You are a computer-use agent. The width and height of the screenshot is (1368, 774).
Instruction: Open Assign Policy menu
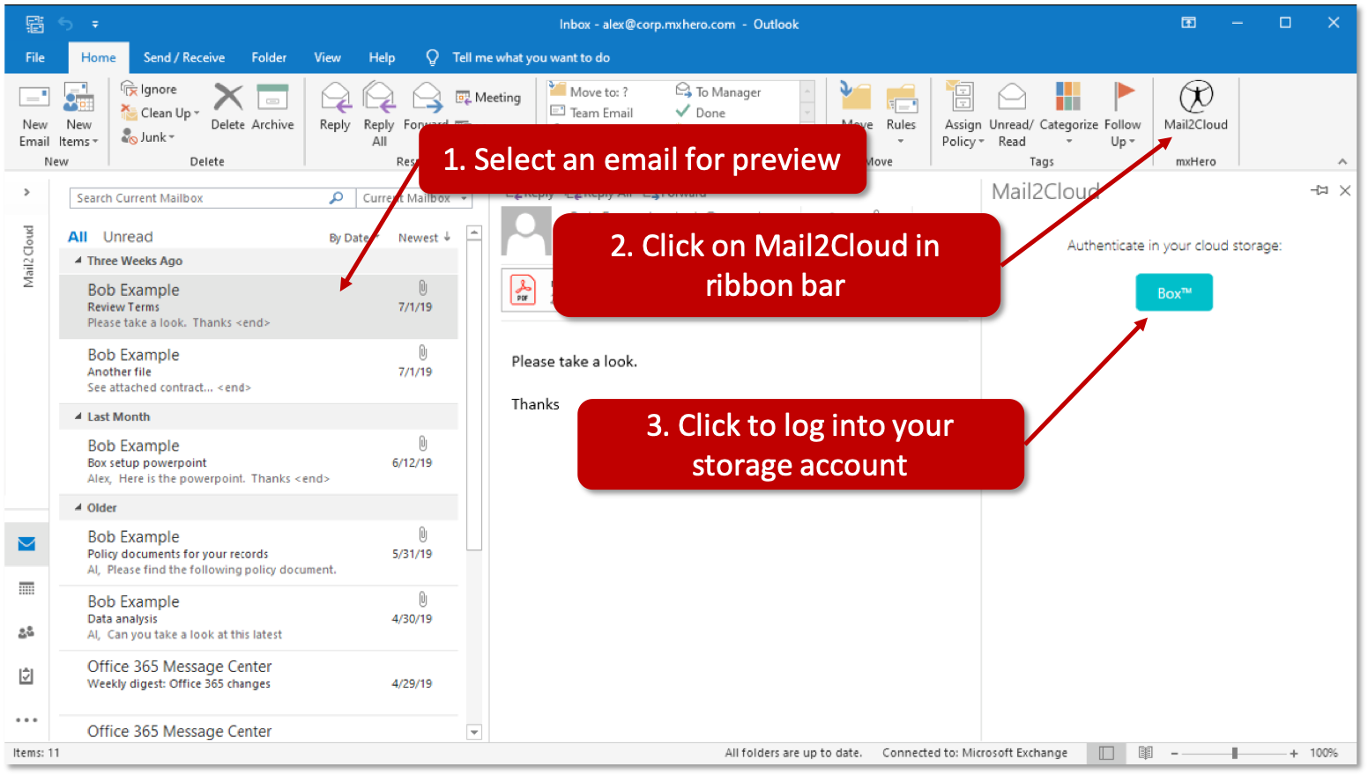tap(962, 115)
